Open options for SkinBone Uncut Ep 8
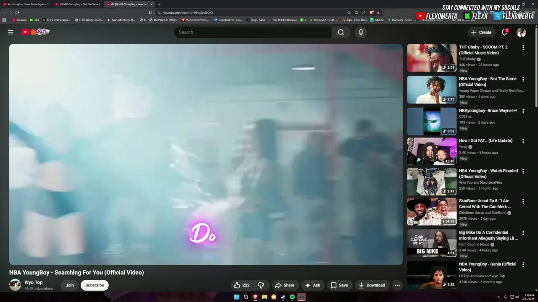This screenshot has height=302, width=538. (x=523, y=202)
